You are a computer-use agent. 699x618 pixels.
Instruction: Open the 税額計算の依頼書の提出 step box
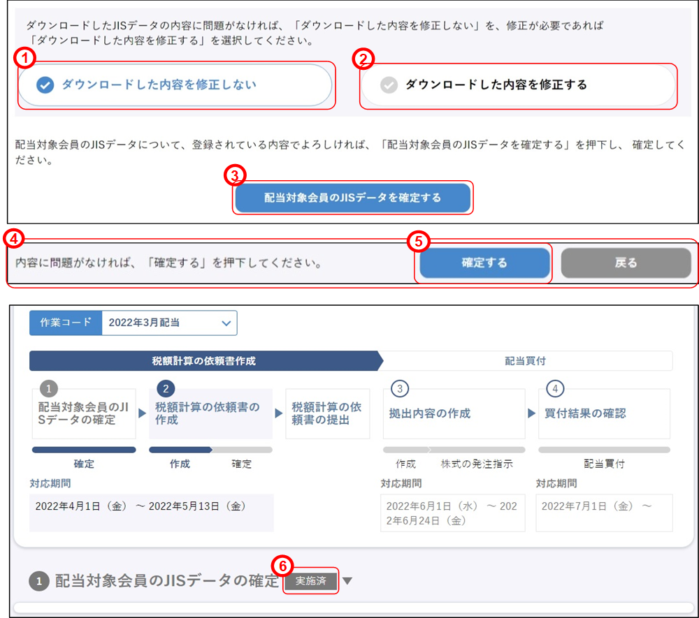click(x=326, y=413)
